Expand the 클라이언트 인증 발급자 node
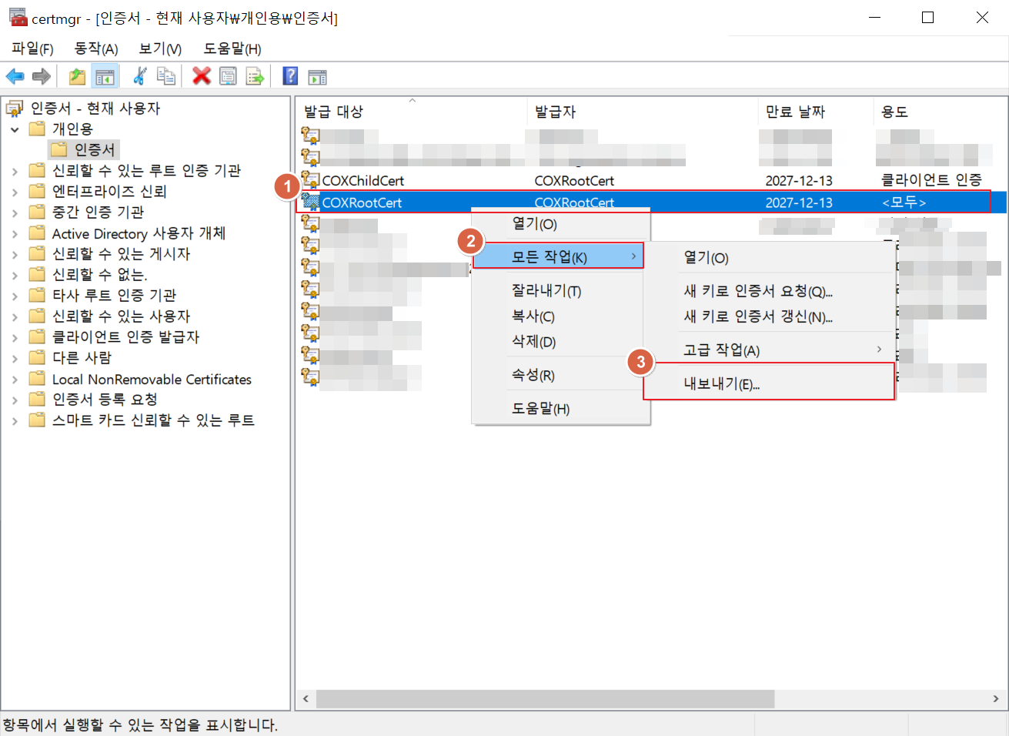The image size is (1009, 736). point(15,337)
